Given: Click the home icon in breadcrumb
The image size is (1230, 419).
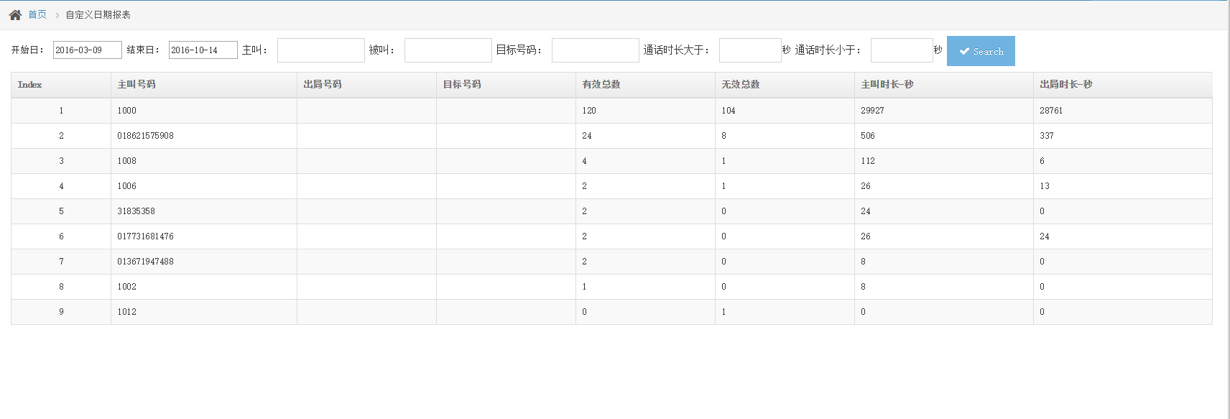Looking at the screenshot, I should click(15, 15).
